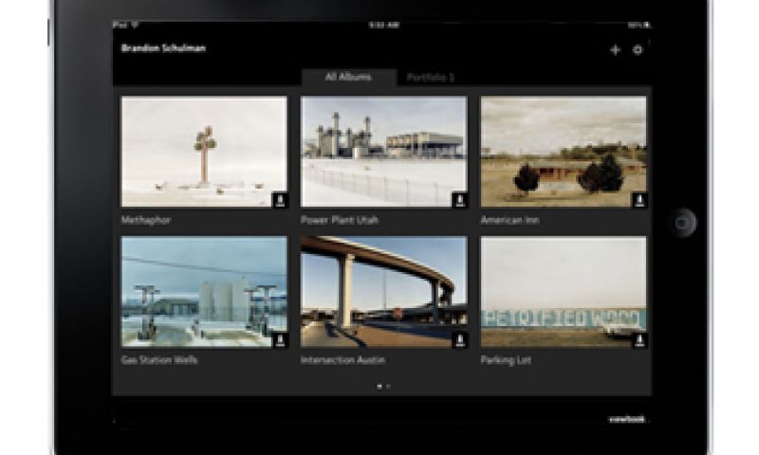Click the Intersection Austin title
This screenshot has height=455, width=759.
[342, 360]
